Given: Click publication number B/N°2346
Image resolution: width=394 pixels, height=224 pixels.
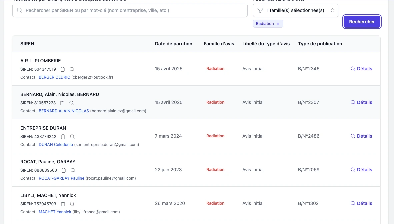Looking at the screenshot, I should (309, 69).
